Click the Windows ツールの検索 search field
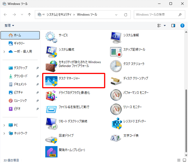 click(x=159, y=15)
